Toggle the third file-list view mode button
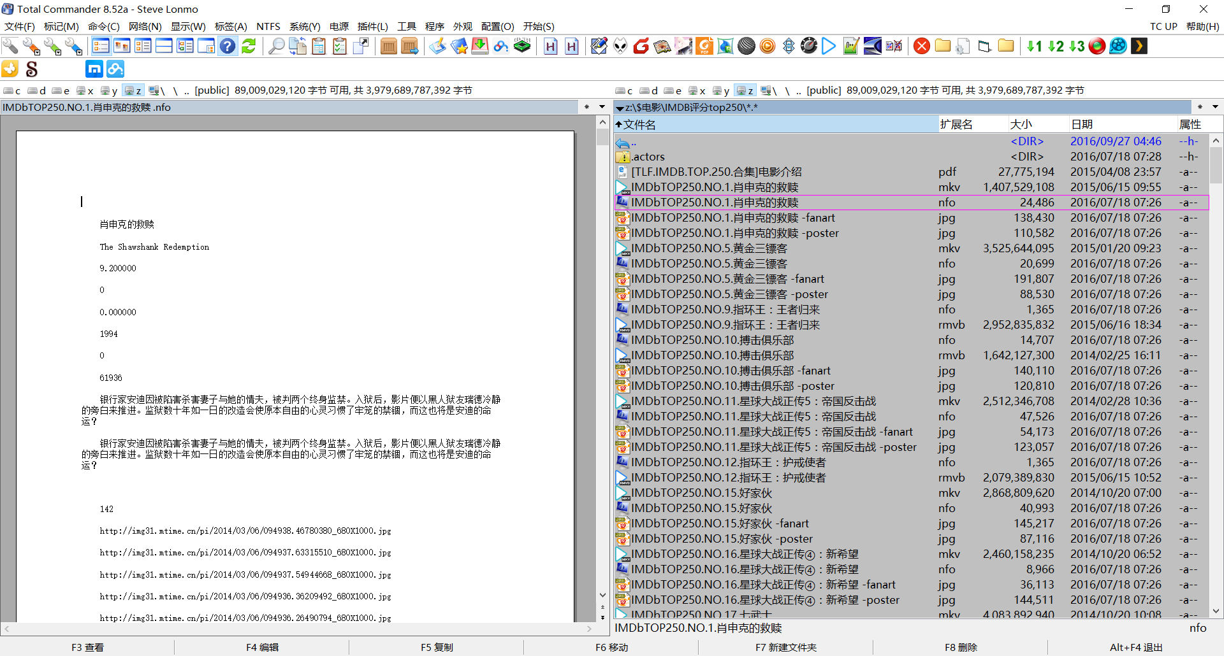Viewport: 1224px width, 656px height. tap(143, 46)
